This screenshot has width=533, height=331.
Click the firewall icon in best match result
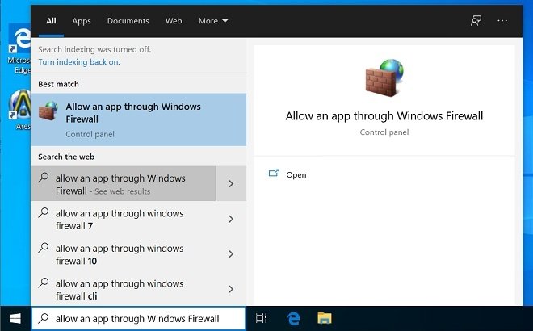(48, 111)
